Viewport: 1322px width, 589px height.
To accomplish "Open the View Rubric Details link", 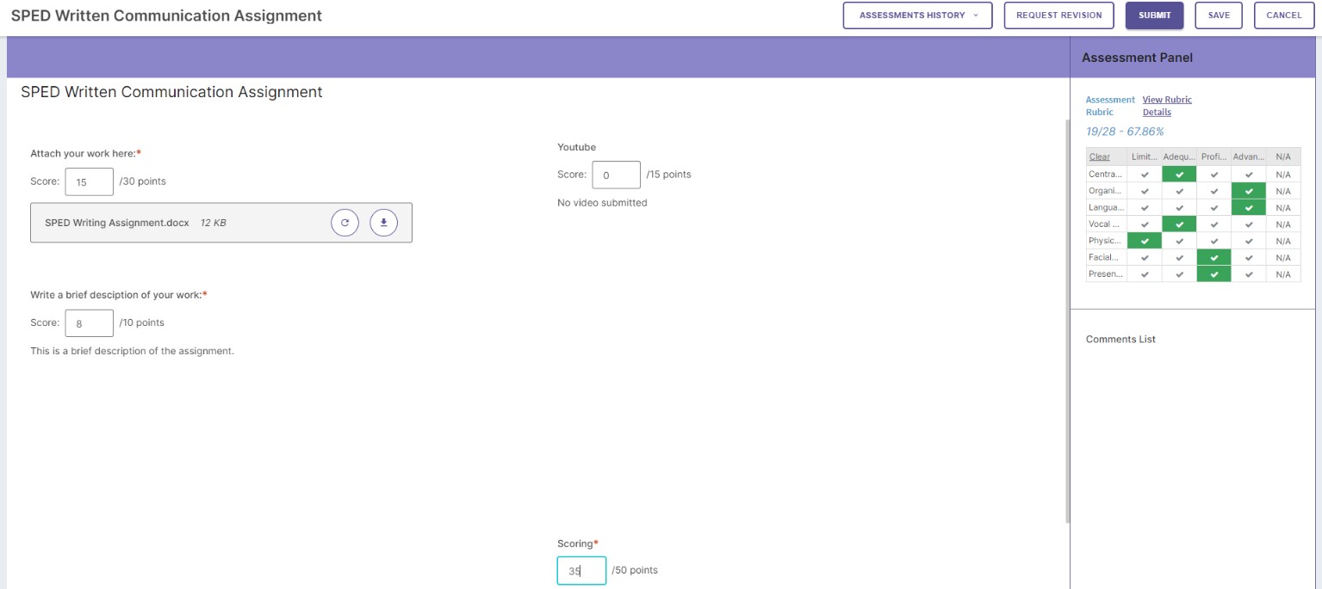I will [1167, 106].
